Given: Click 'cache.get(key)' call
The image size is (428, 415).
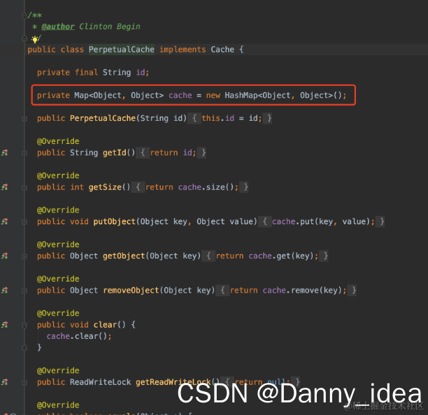Looking at the screenshot, I should 281,256.
